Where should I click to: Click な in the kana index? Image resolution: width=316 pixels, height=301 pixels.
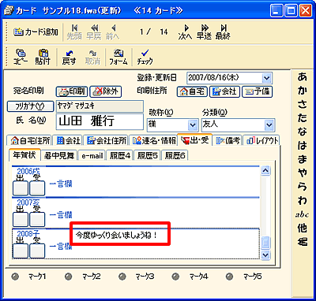(x=302, y=132)
